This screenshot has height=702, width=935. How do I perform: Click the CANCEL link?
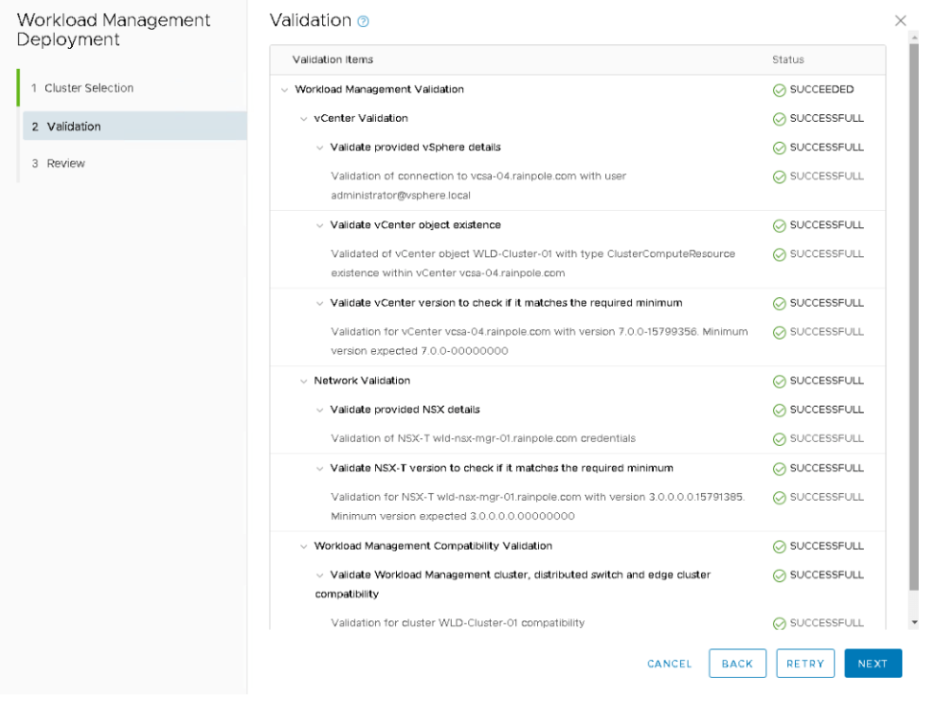click(x=669, y=664)
